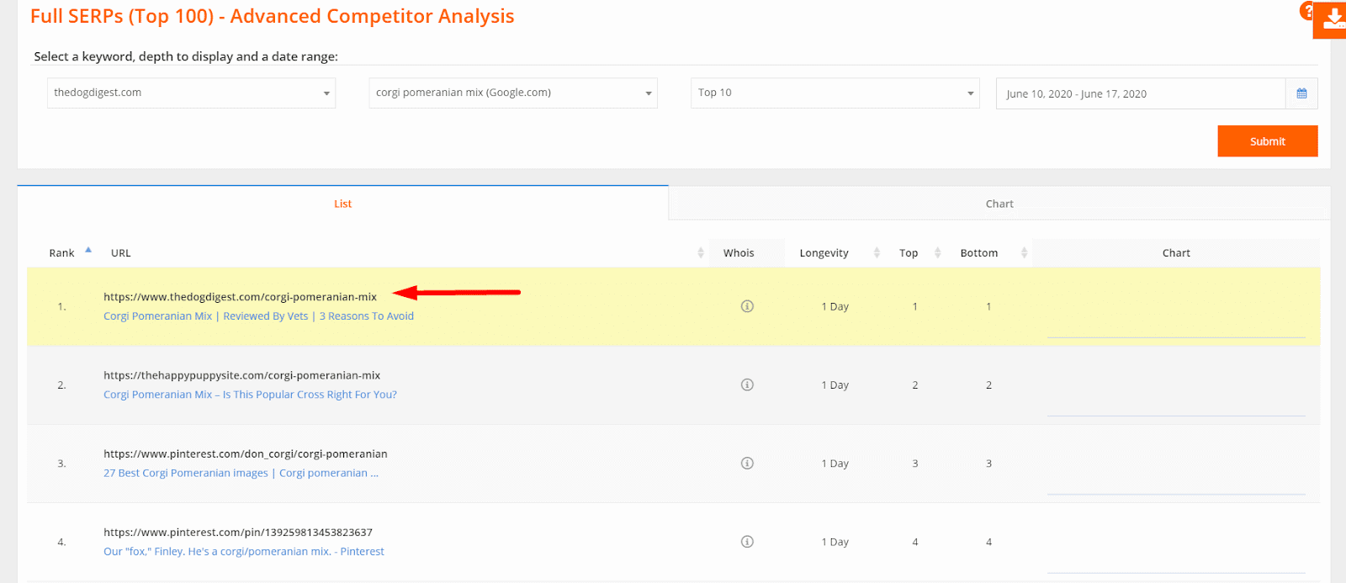This screenshot has width=1346, height=583.
Task: Click URL thehappypuppysite.com/corgi-pomeranian-mix
Action: pyautogui.click(x=241, y=375)
